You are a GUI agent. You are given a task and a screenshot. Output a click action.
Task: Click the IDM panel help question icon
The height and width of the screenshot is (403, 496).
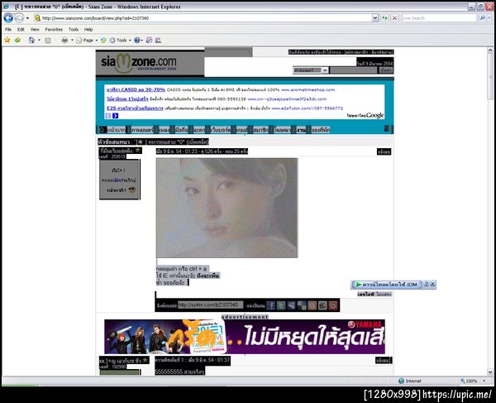(x=426, y=284)
